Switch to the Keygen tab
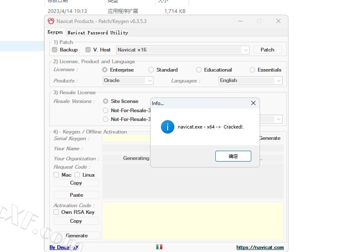Viewport: 342px width, 252px height. pyautogui.click(x=55, y=32)
